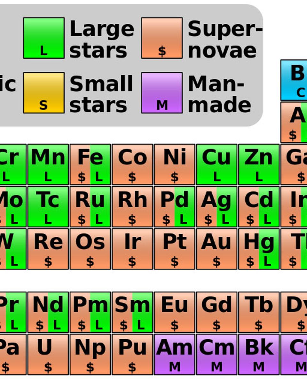This screenshot has height=384, width=307.
Task: Select the Rh element tile
Action: (132, 207)
